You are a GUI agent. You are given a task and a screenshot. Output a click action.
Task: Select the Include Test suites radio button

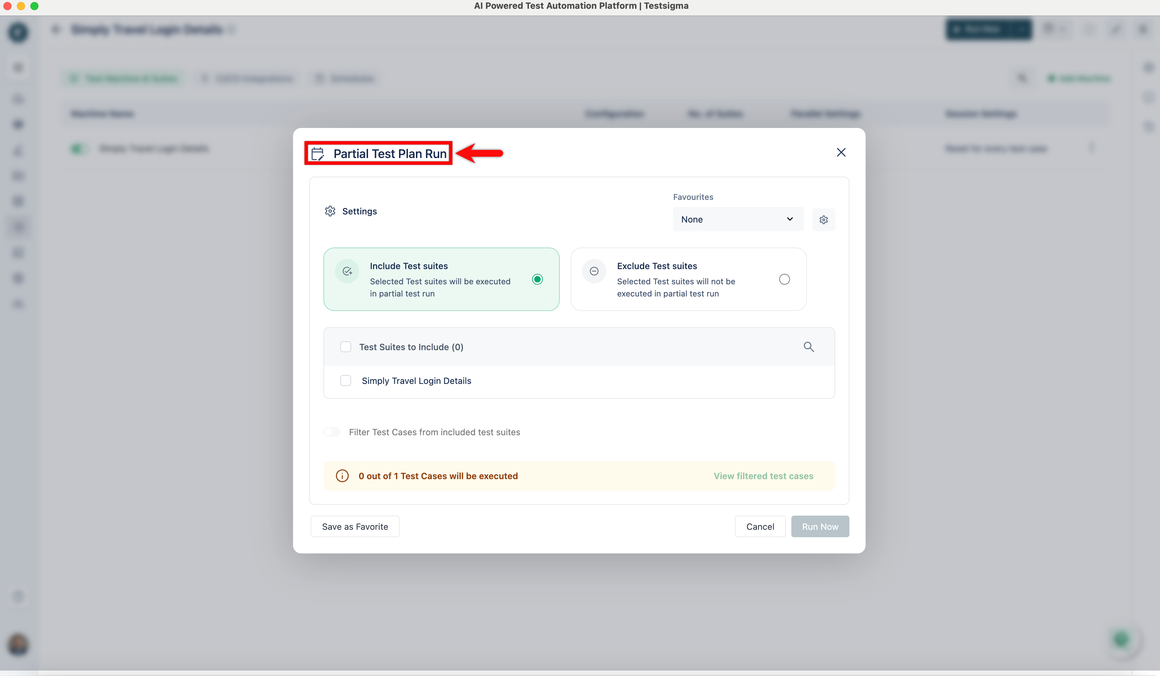point(537,280)
